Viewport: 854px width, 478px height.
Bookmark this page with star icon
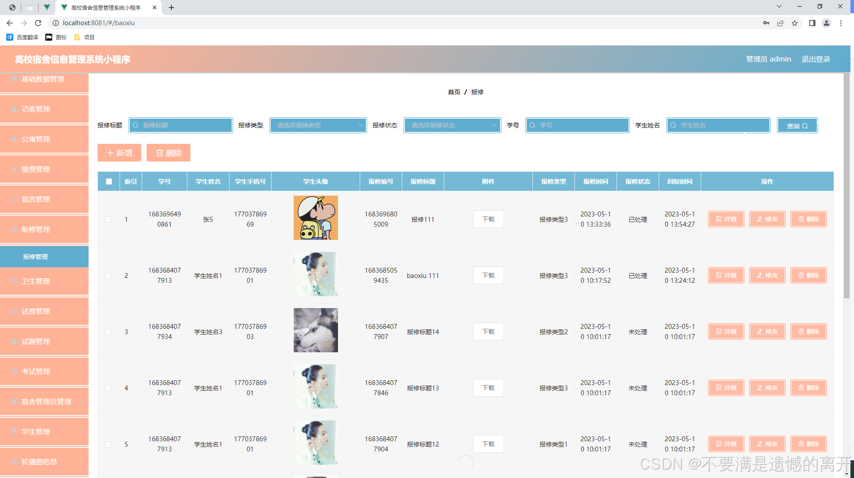coord(795,23)
